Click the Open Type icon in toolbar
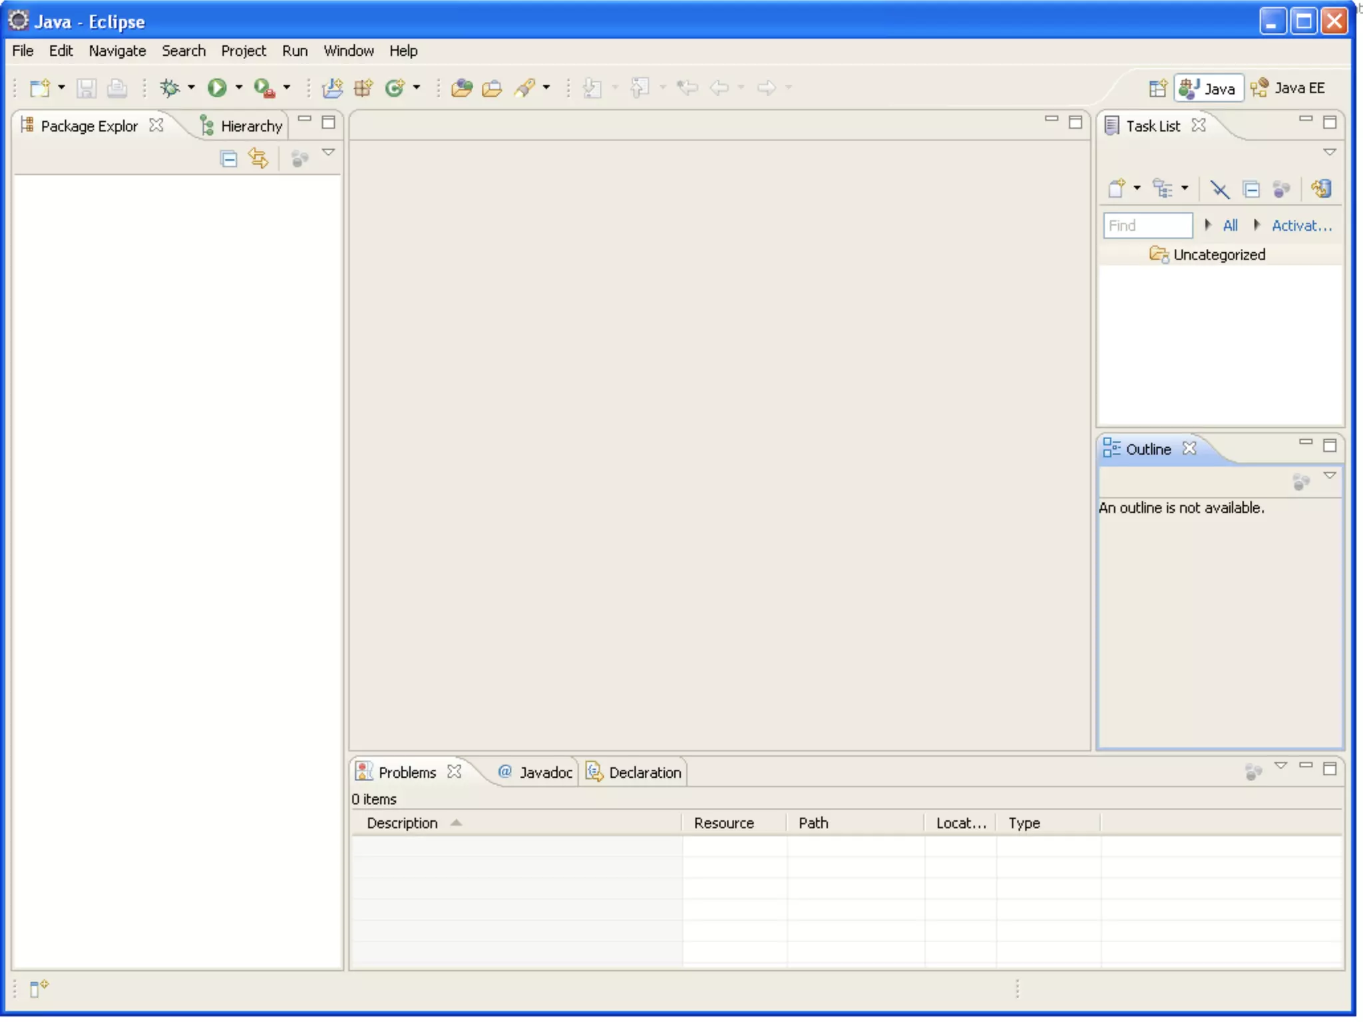Viewport: 1363px width, 1022px height. coord(461,88)
